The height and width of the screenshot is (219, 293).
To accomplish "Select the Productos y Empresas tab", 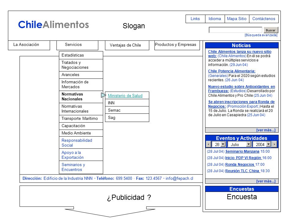I will point(177,45).
